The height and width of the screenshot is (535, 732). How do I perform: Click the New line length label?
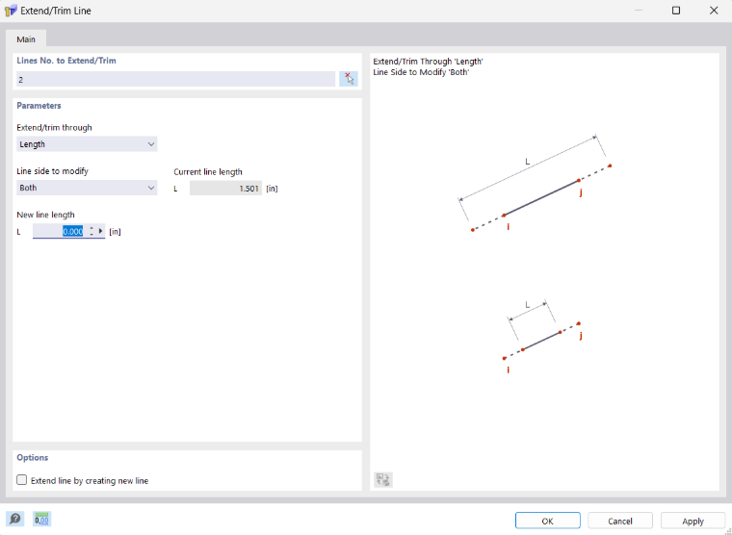(x=46, y=215)
